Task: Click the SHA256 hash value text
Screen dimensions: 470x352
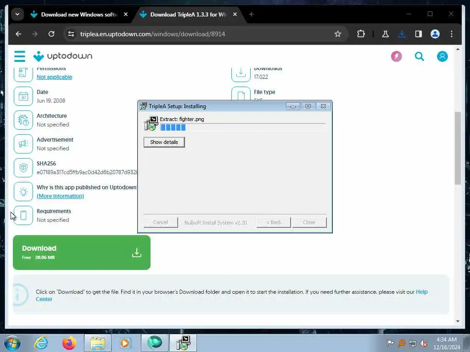Action: click(87, 172)
